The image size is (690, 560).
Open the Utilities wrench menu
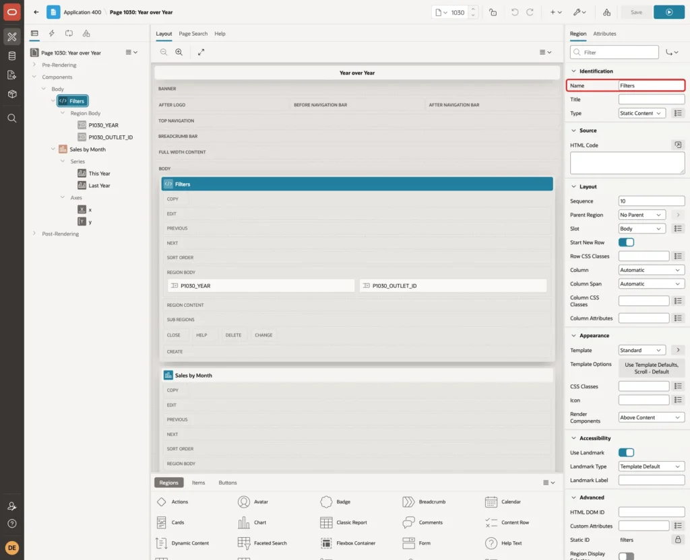[579, 12]
